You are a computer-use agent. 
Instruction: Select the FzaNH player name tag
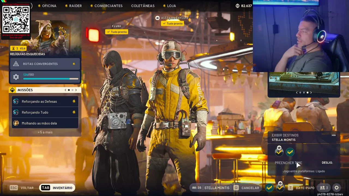click(x=116, y=26)
